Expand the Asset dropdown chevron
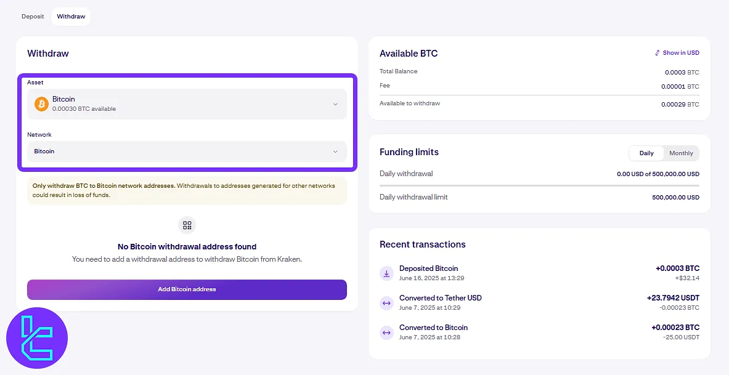The height and width of the screenshot is (375, 729). coord(335,104)
